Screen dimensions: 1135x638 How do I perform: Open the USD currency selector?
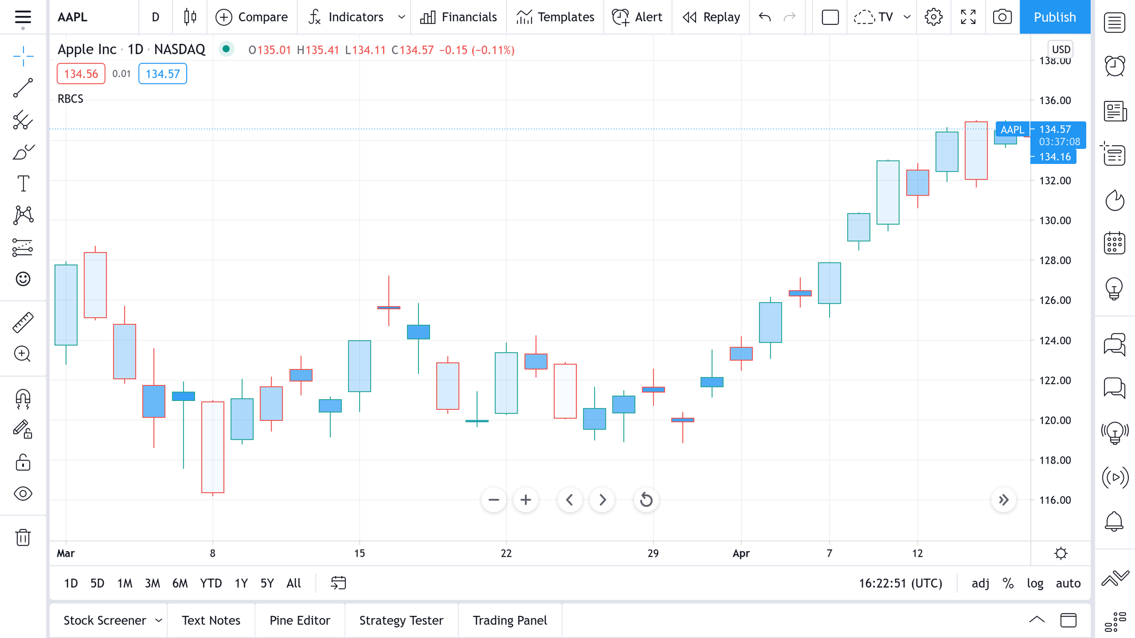pos(1061,49)
